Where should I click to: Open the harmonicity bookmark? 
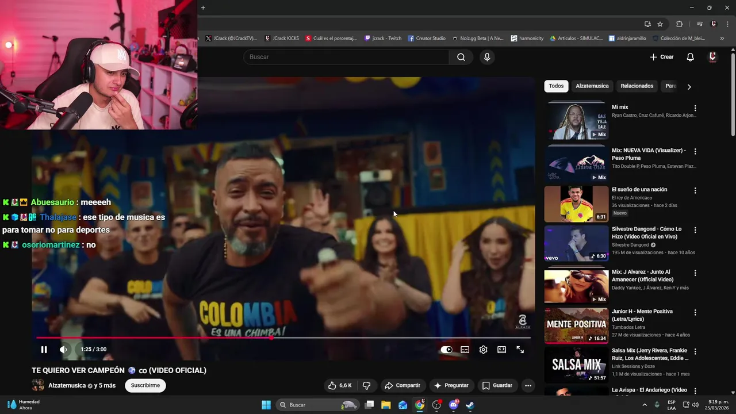click(527, 39)
